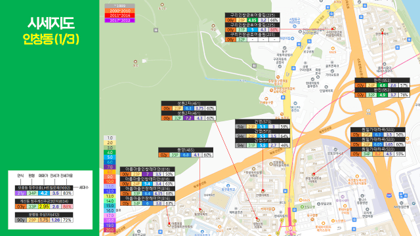420x236 pixels.
Task: Select the orange 2000~2010 legend swatch
Action: tap(119, 10)
